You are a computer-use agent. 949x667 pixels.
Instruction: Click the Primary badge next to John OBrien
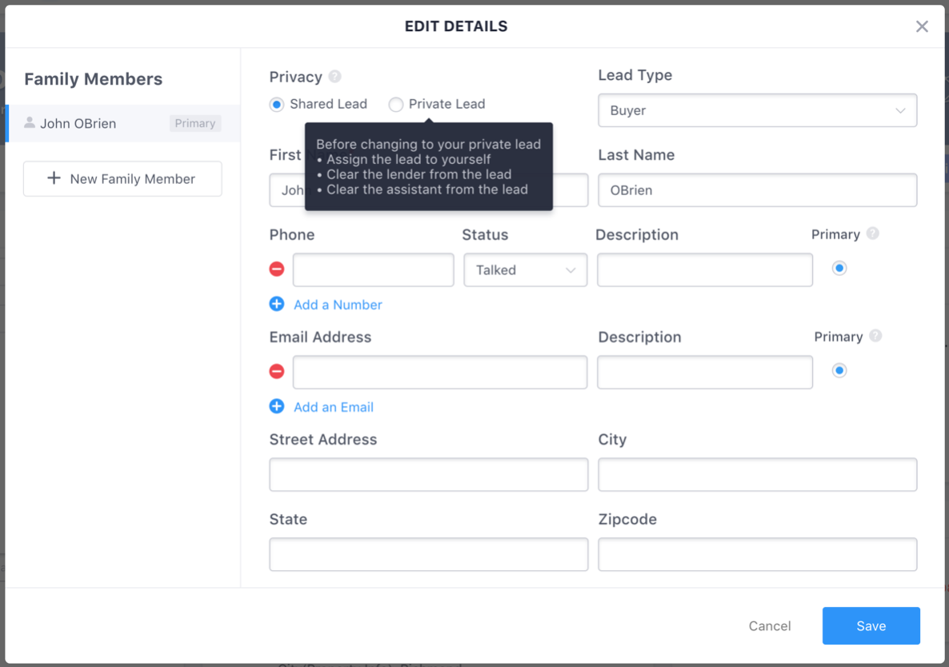[195, 123]
